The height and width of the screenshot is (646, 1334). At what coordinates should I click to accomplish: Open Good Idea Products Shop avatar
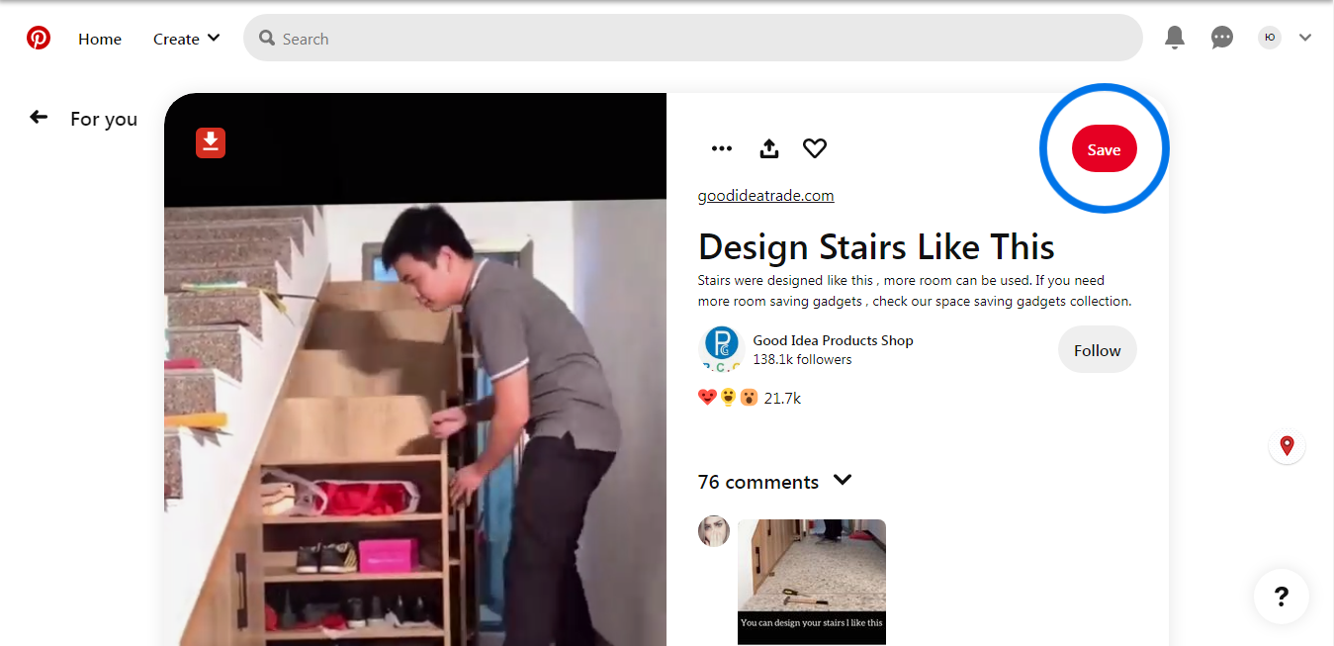pos(721,348)
